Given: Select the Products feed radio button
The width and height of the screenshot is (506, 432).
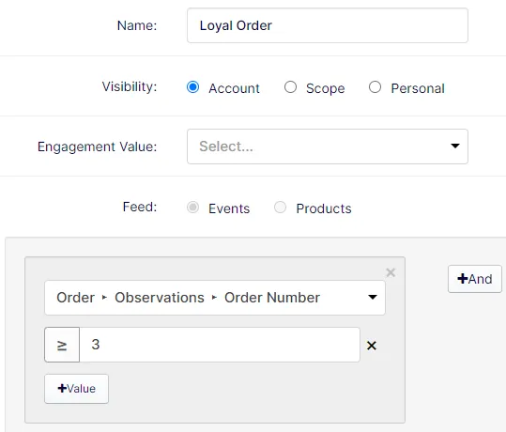Looking at the screenshot, I should [280, 208].
